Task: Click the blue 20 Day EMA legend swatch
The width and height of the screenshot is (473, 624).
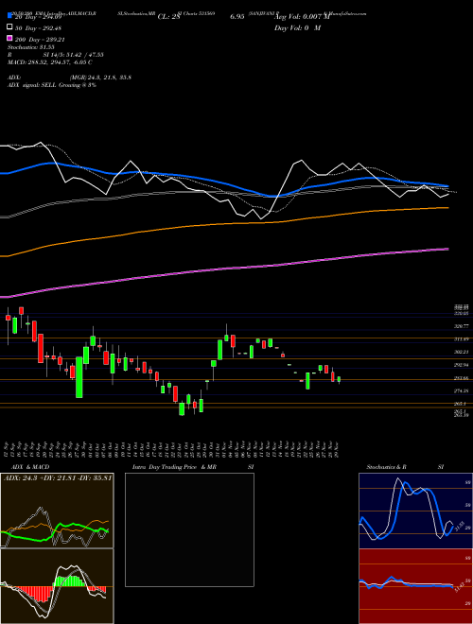Action: pos(10,16)
